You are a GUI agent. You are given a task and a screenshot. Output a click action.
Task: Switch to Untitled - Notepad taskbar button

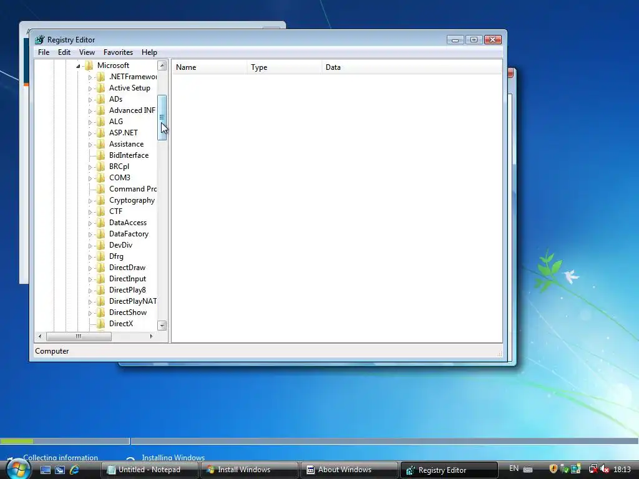click(149, 470)
